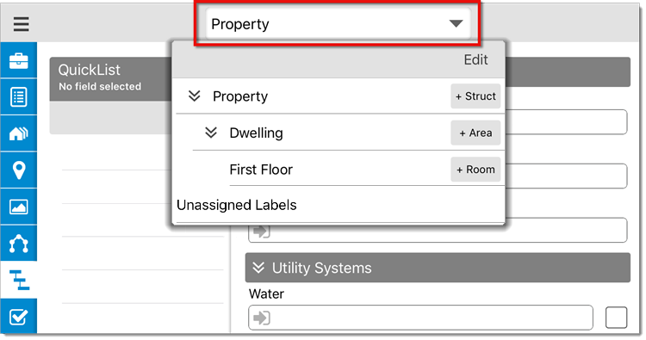Collapse the Property tree node chevron
The width and height of the screenshot is (646, 340).
pyautogui.click(x=194, y=96)
